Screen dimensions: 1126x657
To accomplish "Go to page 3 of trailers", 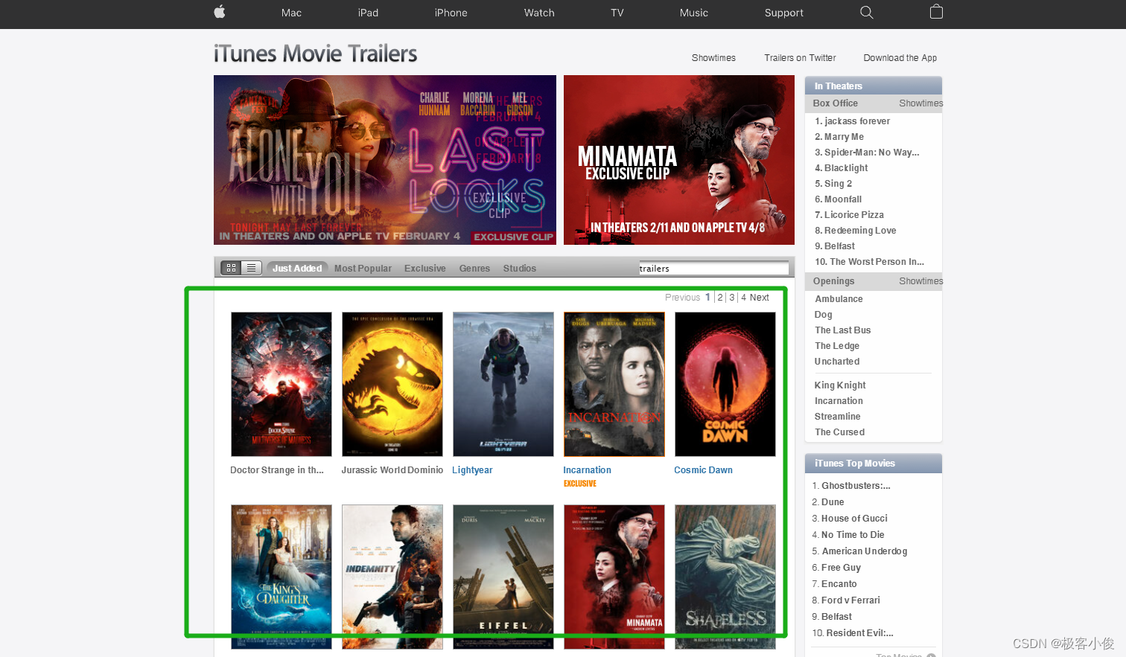I will click(732, 298).
